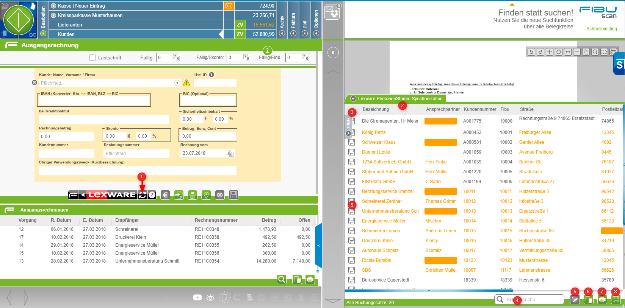Click the magnifier tool in viewer toolbar
625x308 pixels.
[x=595, y=52]
